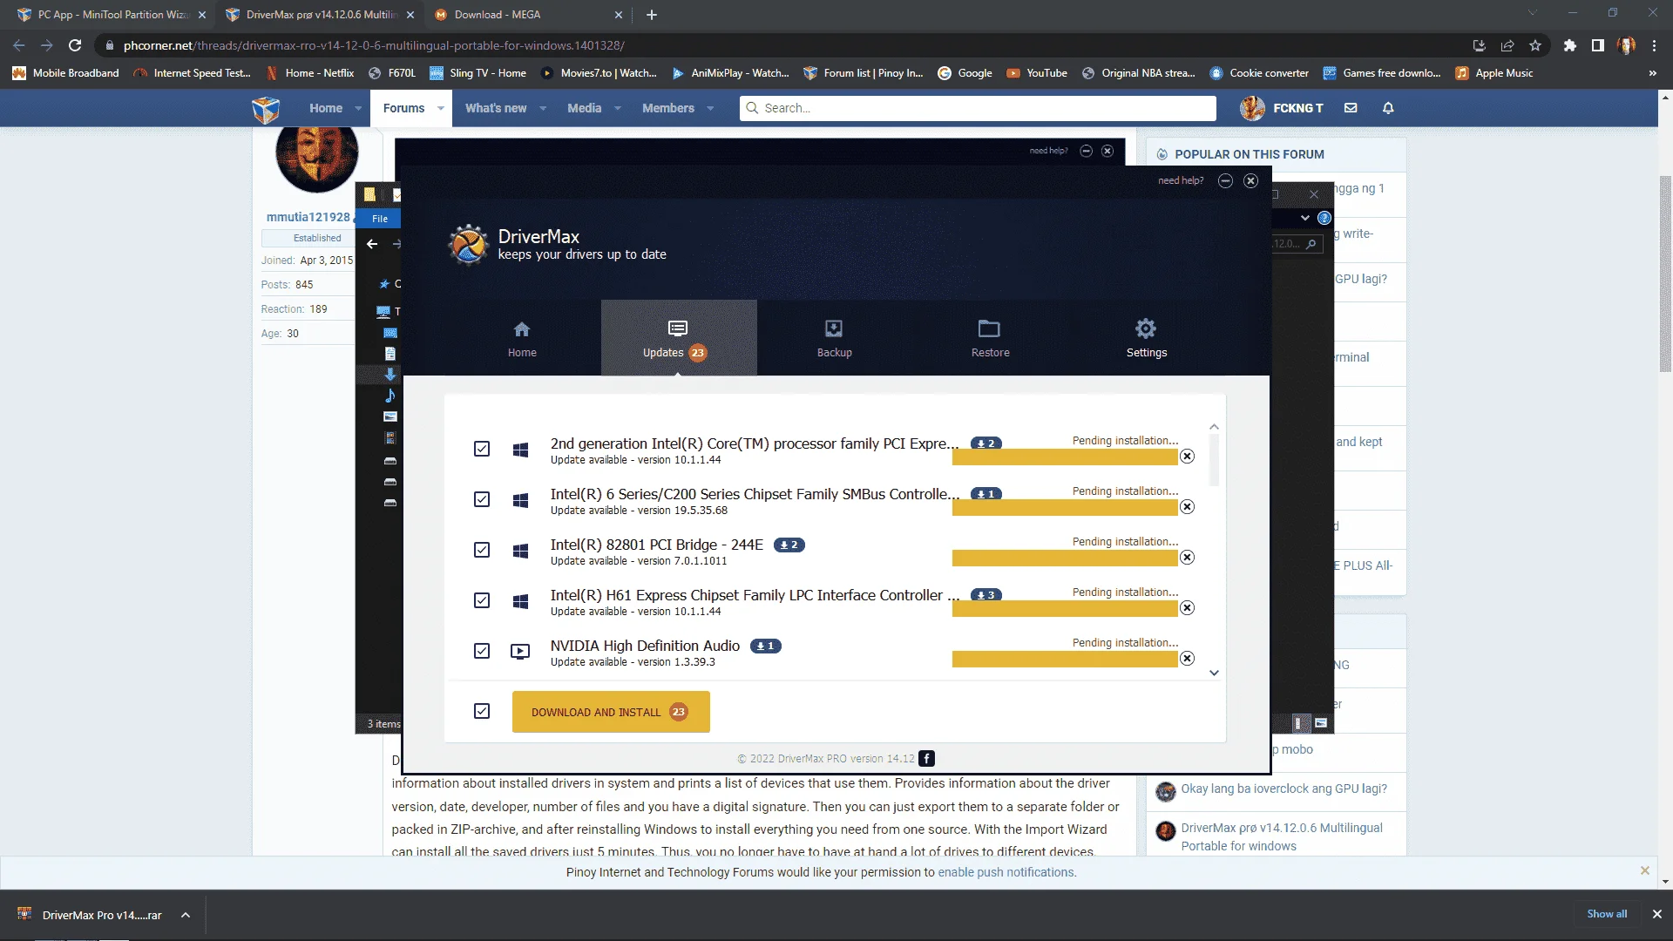The width and height of the screenshot is (1673, 941).
Task: Cancel the Intel 82801 PCI Bridge pending installation
Action: point(1187,558)
